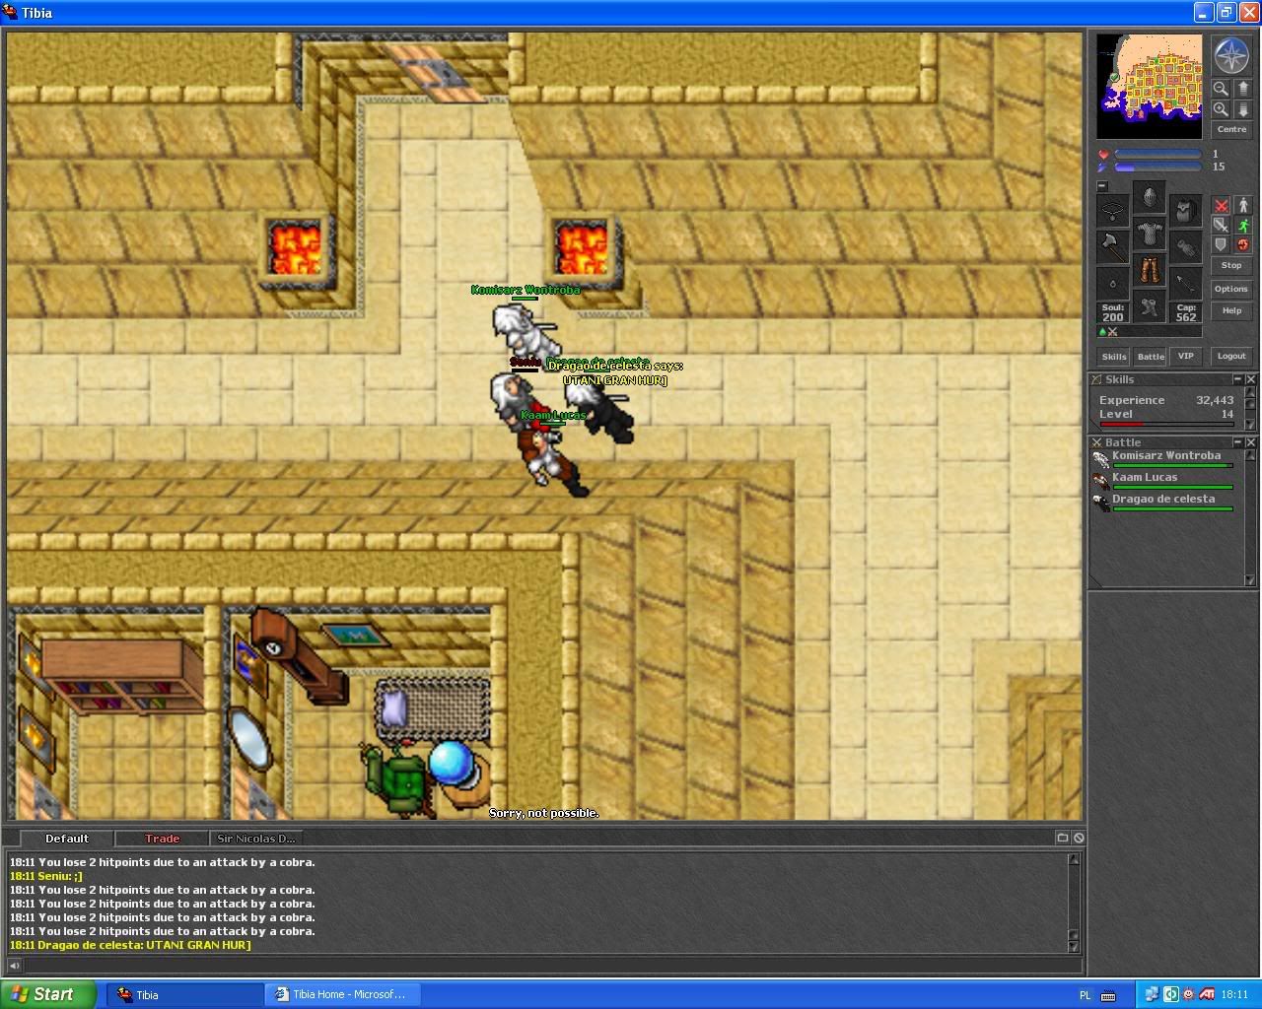This screenshot has width=1262, height=1009.
Task: Select Kaam Lucas in Battle list
Action: tap(1162, 481)
